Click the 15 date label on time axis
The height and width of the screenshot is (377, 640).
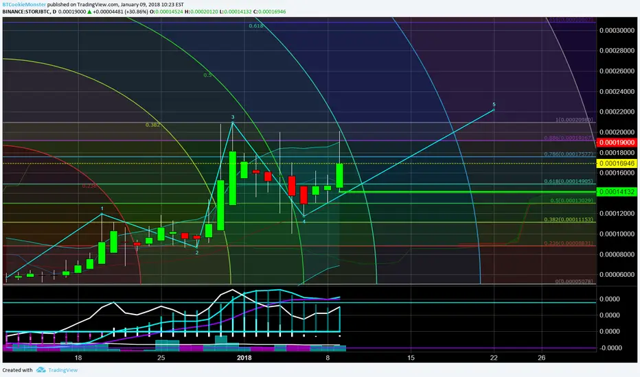411,358
